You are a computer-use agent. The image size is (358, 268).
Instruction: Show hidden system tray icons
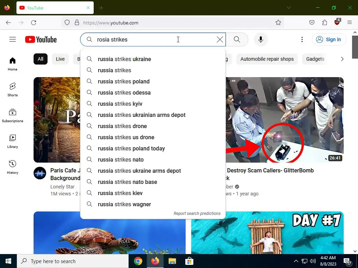click(x=296, y=261)
